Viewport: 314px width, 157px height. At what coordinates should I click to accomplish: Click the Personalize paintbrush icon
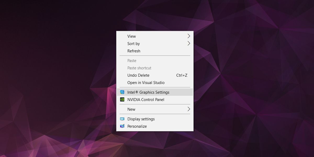[122, 126]
